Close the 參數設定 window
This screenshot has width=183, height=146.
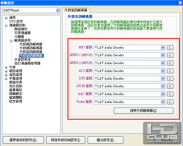(x=181, y=3)
